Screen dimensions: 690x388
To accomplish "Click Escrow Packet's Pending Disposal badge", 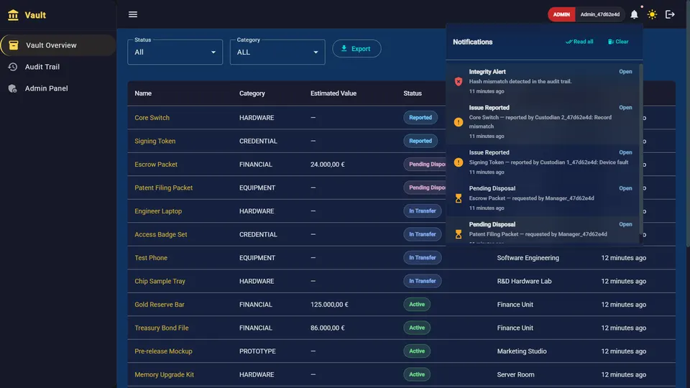I will [x=425, y=164].
